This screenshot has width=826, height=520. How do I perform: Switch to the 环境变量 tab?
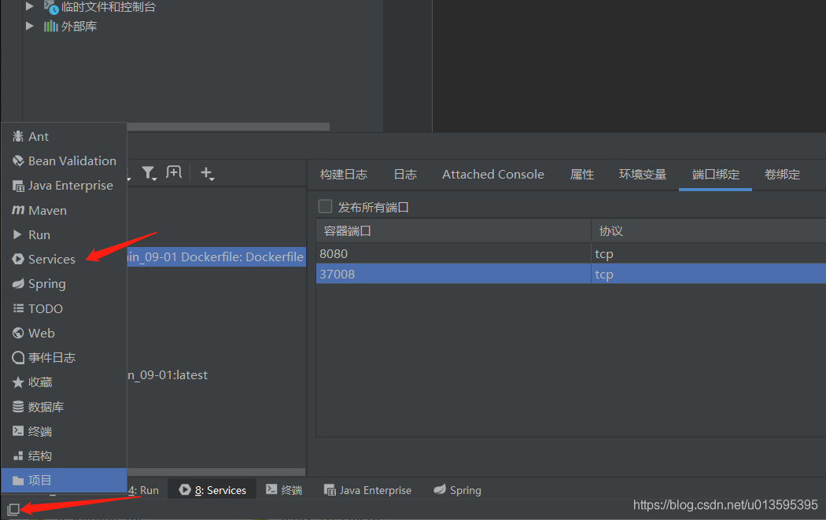[643, 174]
